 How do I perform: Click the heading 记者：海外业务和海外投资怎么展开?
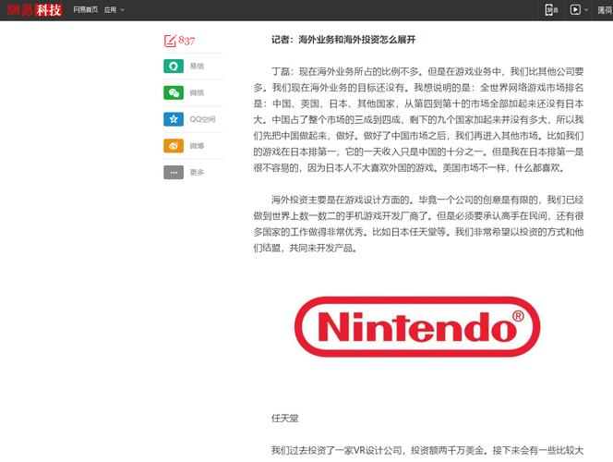(x=343, y=40)
